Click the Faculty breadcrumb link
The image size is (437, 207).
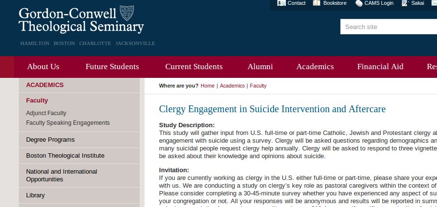[258, 86]
